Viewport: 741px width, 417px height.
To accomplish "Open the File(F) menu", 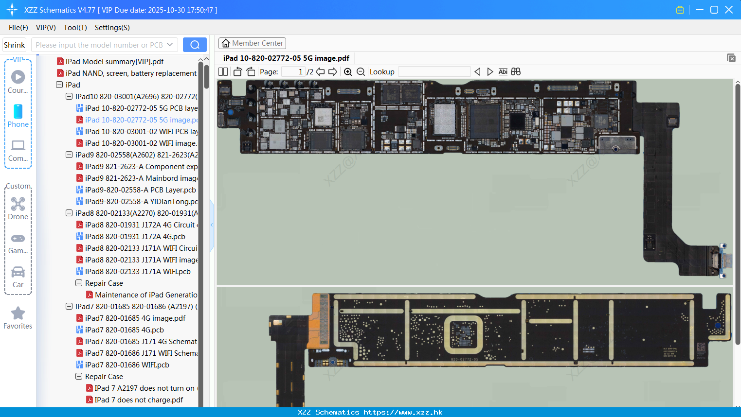I will [x=18, y=28].
